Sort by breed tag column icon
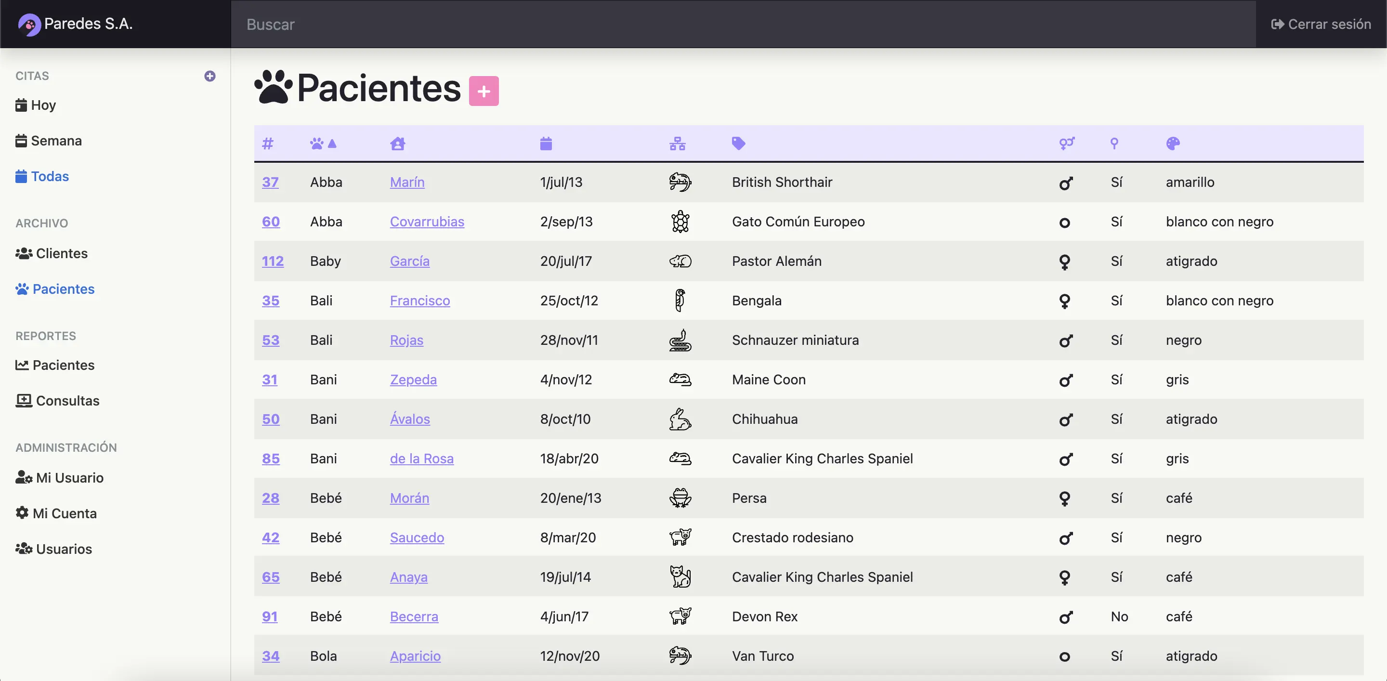1387x681 pixels. pyautogui.click(x=738, y=143)
